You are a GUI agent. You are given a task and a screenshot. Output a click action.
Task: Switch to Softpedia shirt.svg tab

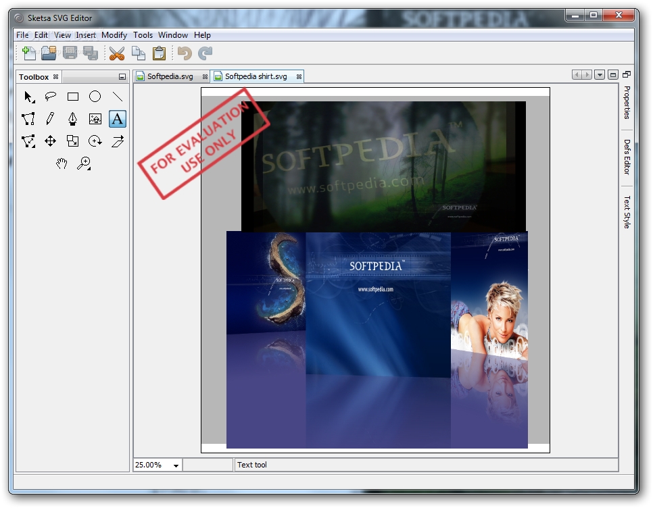tap(256, 76)
